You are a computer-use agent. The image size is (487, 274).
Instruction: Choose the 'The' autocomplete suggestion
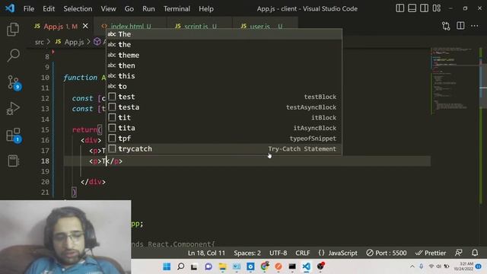[x=224, y=34]
